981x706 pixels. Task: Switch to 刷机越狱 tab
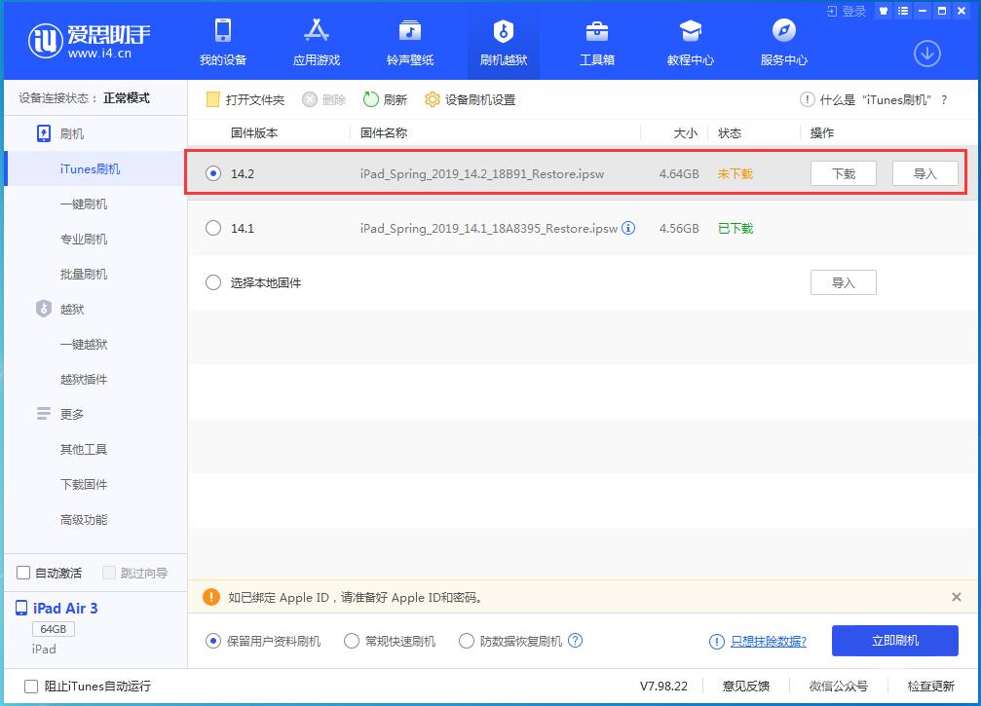[x=503, y=41]
